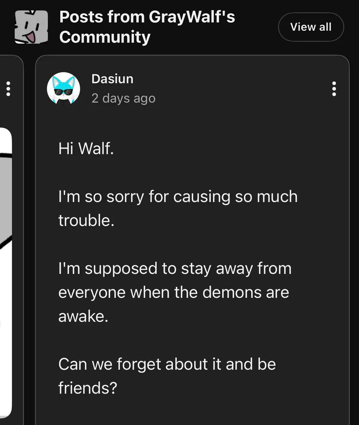Click blank space below "friends?" in the post card

coord(191,411)
